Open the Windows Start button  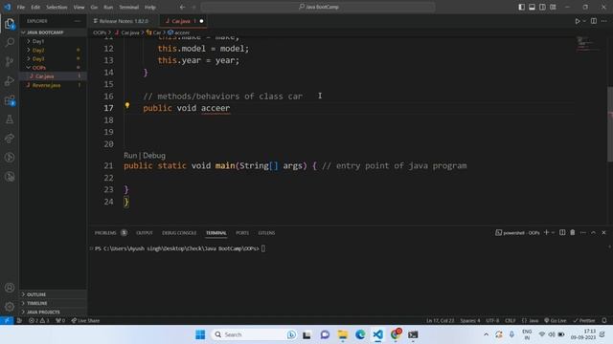pos(200,334)
